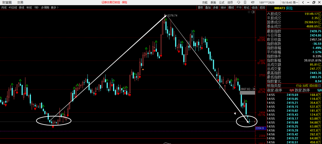Select tick row with price 2419.69
Image resolution: width=322 pixels, height=144 pixels.
294,95
